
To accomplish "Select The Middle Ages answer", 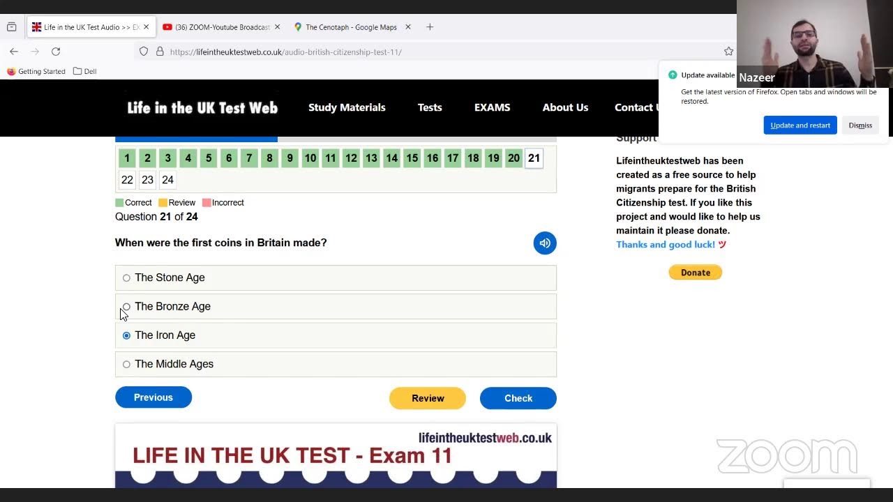I will point(336,364).
